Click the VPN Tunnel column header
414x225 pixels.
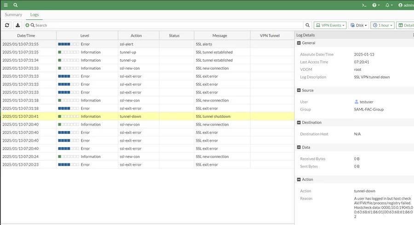point(270,35)
